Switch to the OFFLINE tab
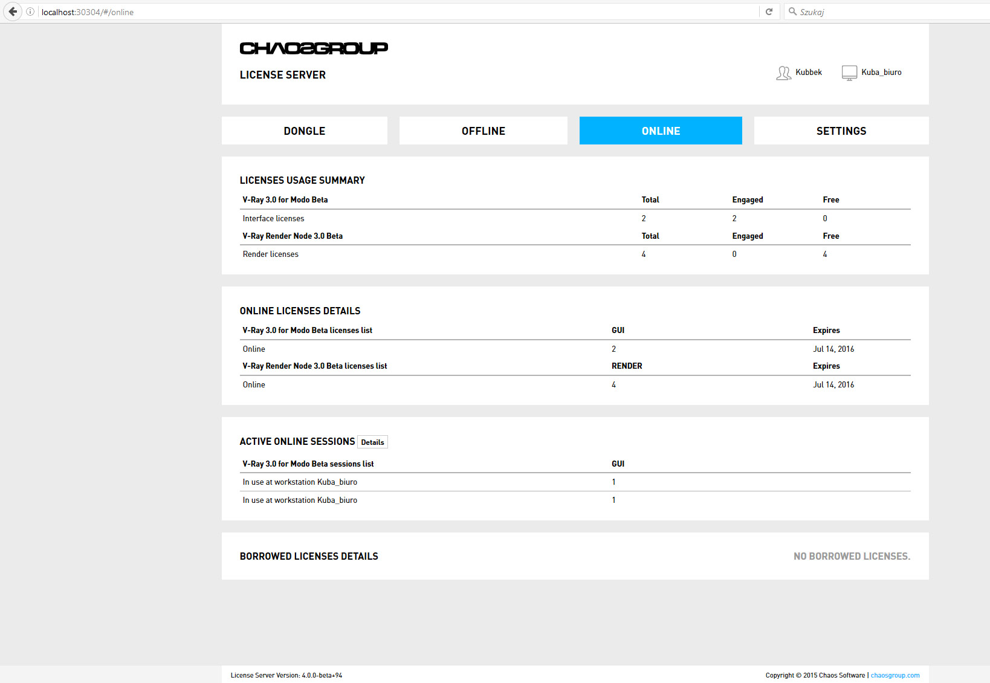Screen dimensions: 990x683 484,131
